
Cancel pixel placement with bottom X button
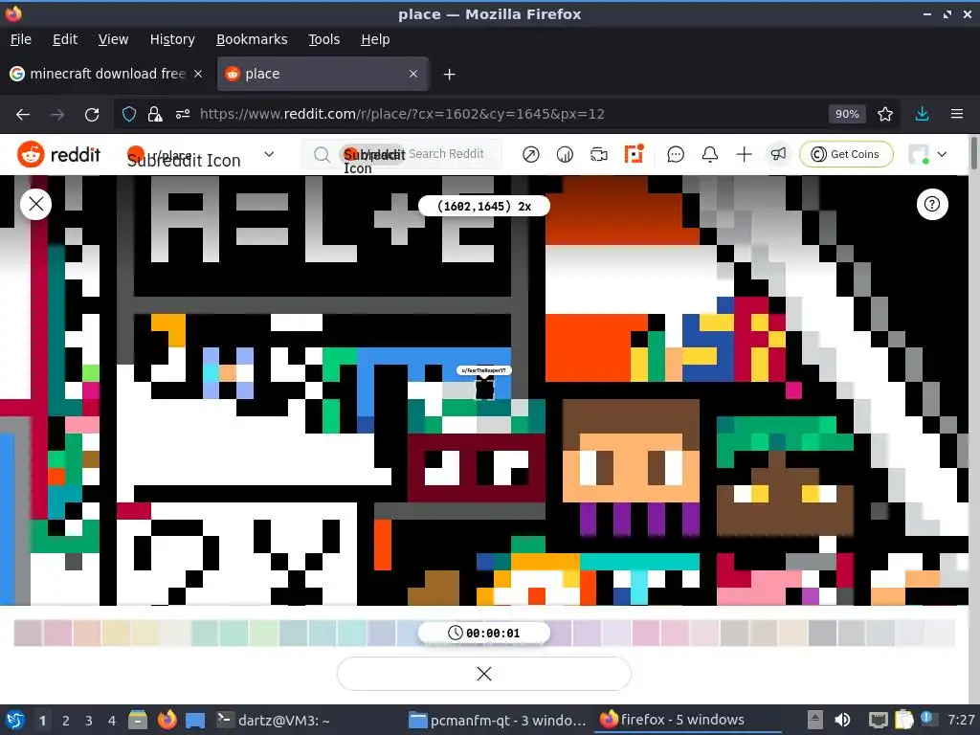[x=483, y=674]
